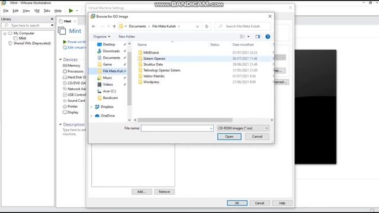Image resolution: width=379 pixels, height=213 pixels.
Task: Select the Memory device
Action: pos(72,66)
